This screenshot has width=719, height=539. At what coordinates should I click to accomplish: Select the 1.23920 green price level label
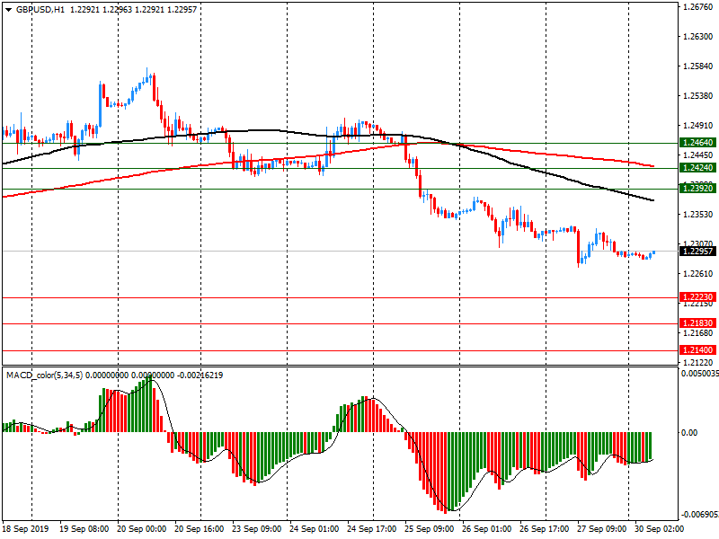tap(698, 189)
